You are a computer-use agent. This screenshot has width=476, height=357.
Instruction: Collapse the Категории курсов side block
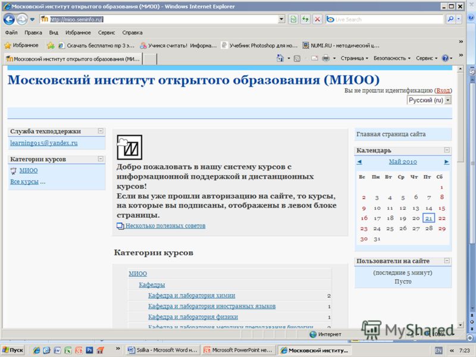(101, 159)
